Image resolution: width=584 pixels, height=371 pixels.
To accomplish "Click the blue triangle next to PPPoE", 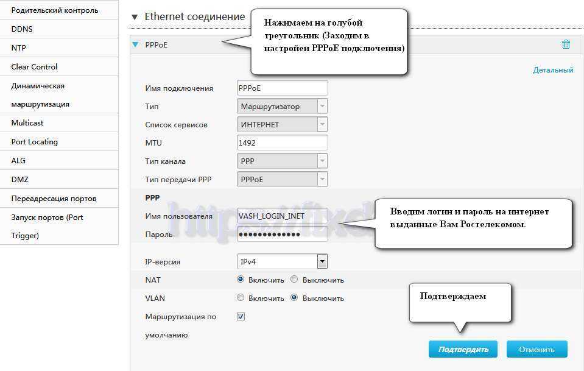I will point(136,44).
